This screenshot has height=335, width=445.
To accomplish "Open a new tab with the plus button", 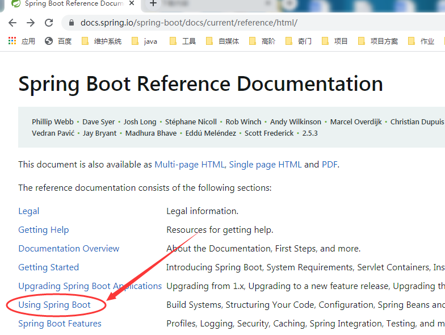I will point(153,3).
